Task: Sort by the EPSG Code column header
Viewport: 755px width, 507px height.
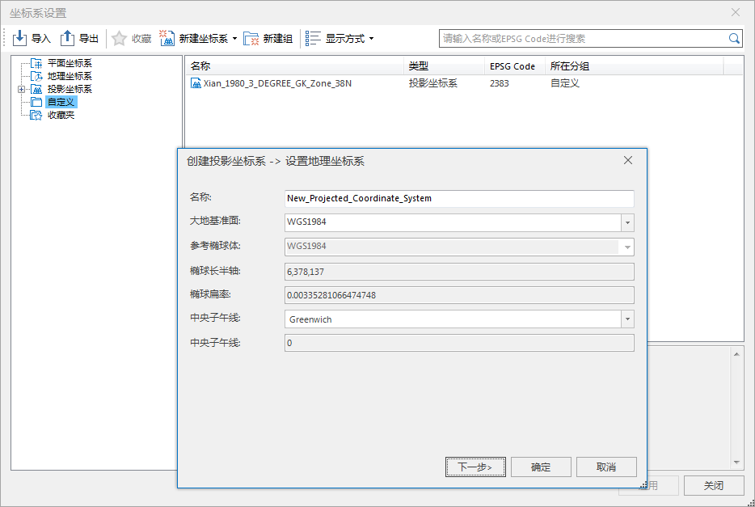Action: point(512,66)
